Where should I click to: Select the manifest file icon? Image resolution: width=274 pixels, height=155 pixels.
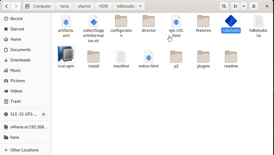point(121,57)
